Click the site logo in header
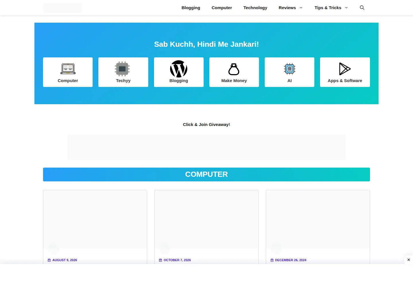Viewport: 413px width, 287px height. 63,8
